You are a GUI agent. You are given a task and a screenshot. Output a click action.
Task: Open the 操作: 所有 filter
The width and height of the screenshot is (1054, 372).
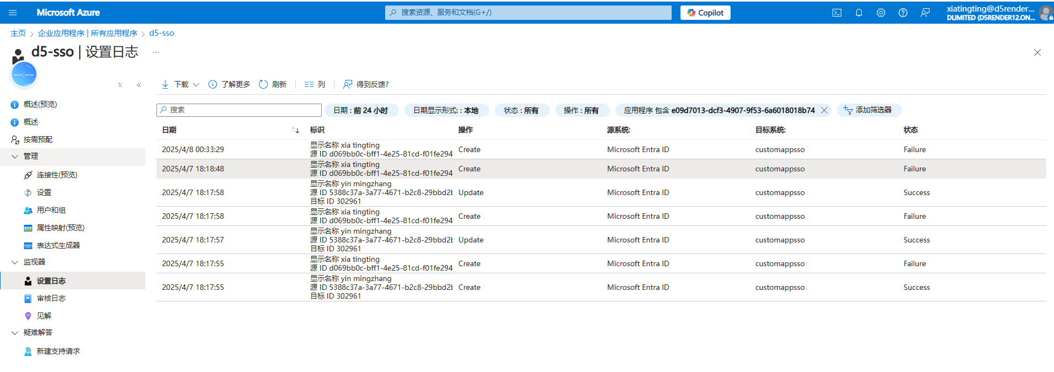tap(581, 110)
